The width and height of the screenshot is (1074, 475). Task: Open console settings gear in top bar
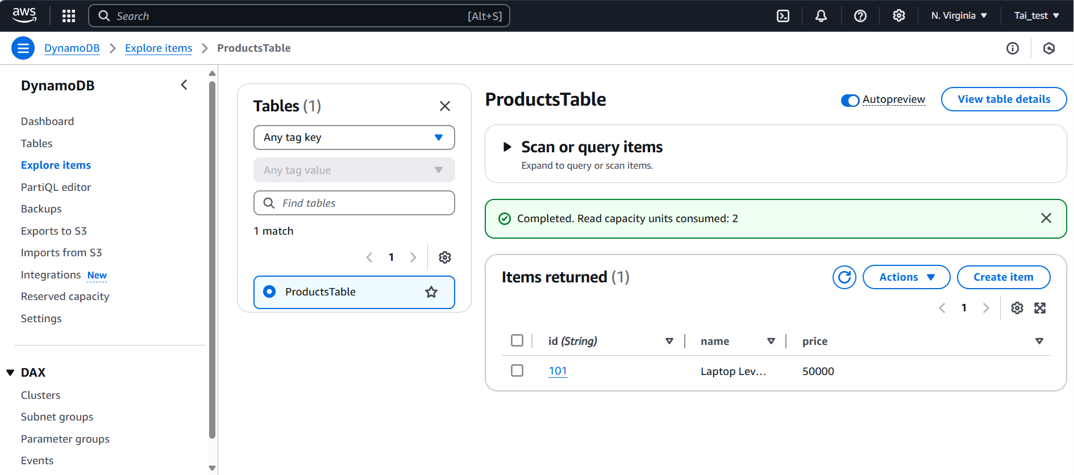coord(899,16)
